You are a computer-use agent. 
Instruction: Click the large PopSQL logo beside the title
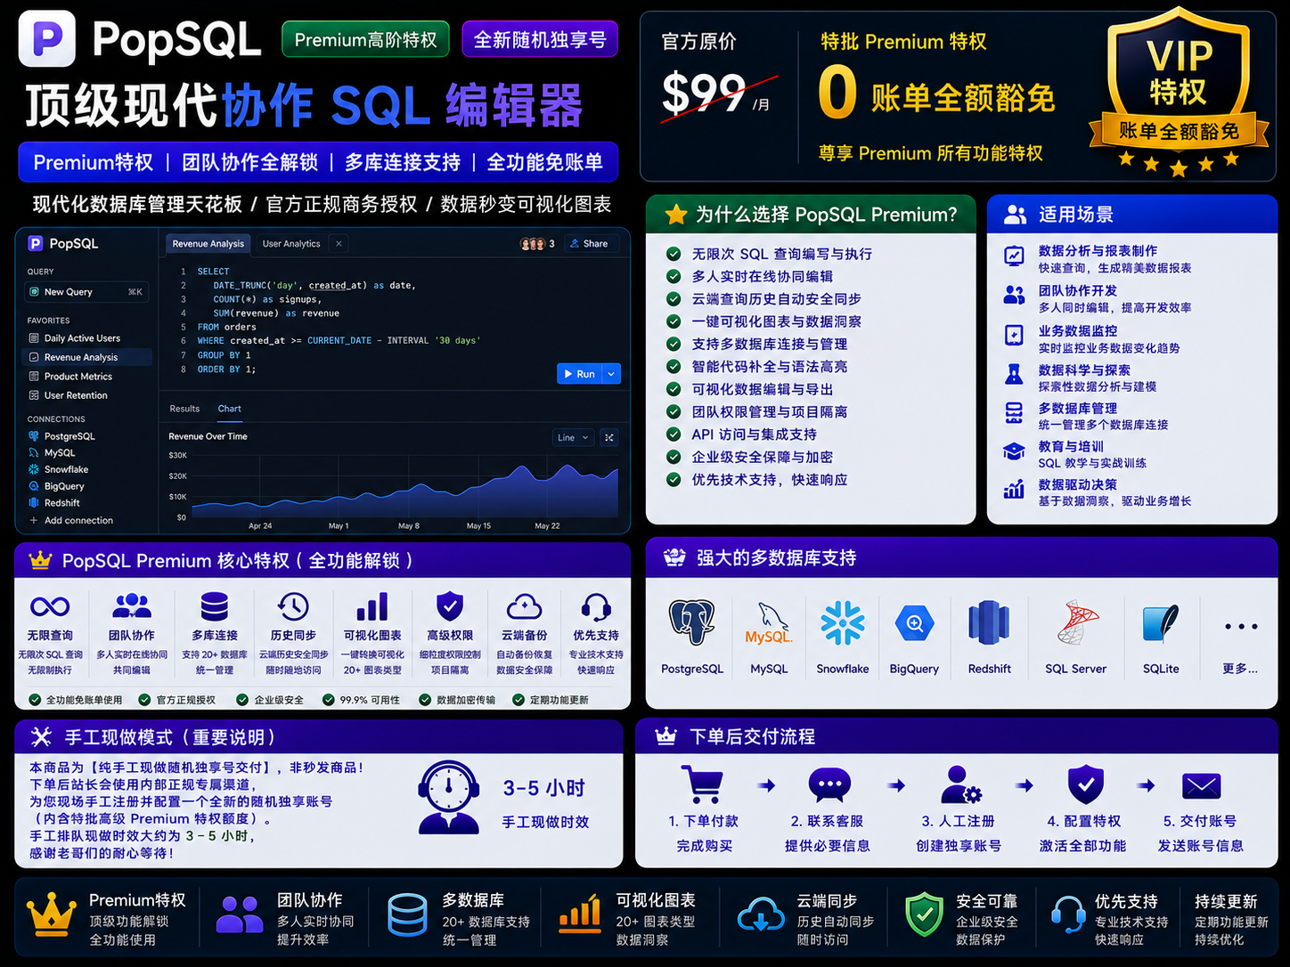tap(47, 39)
